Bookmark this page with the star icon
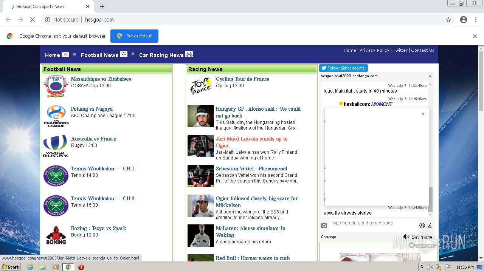This screenshot has height=272, width=484. [x=448, y=20]
